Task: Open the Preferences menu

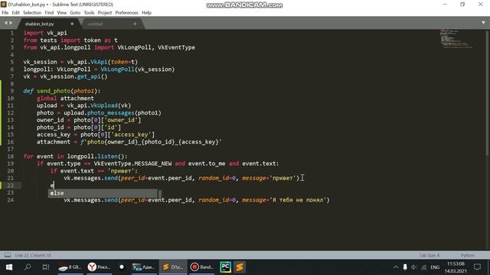Action: 126,13
